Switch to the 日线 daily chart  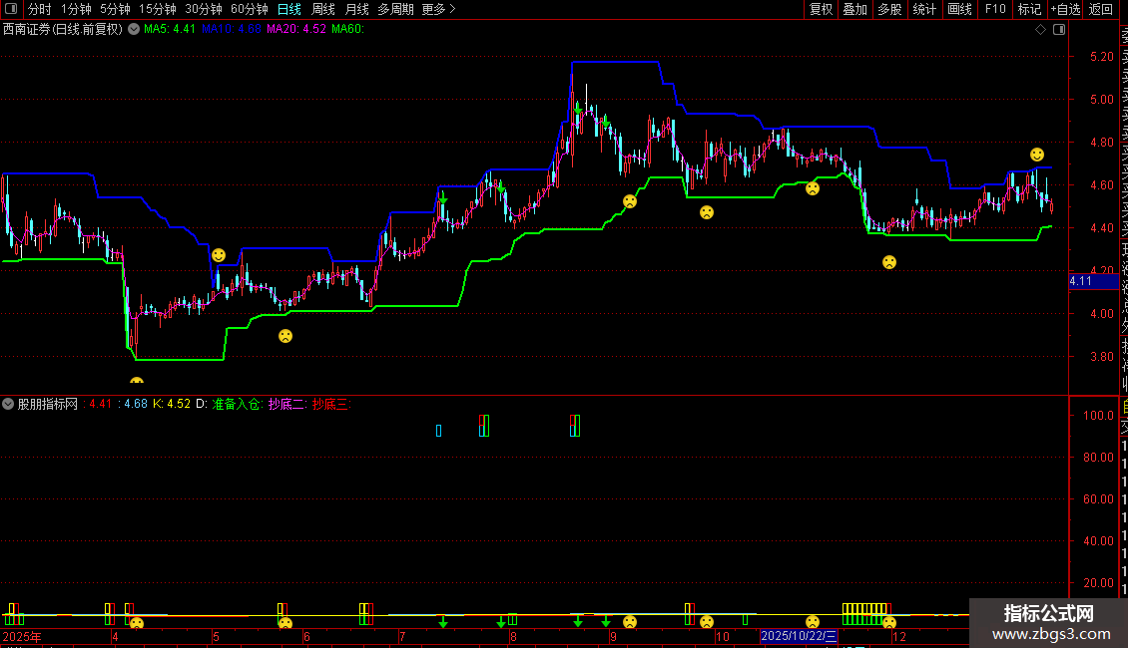[289, 9]
